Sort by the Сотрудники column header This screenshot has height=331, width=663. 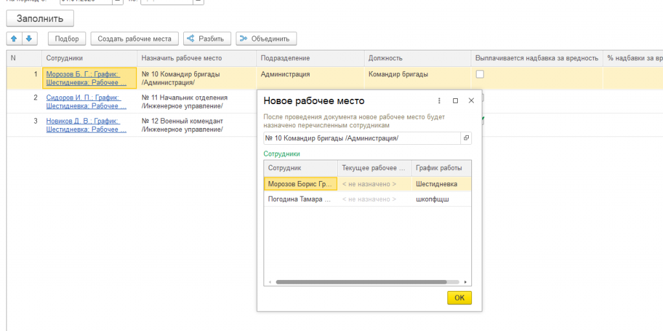click(89, 58)
